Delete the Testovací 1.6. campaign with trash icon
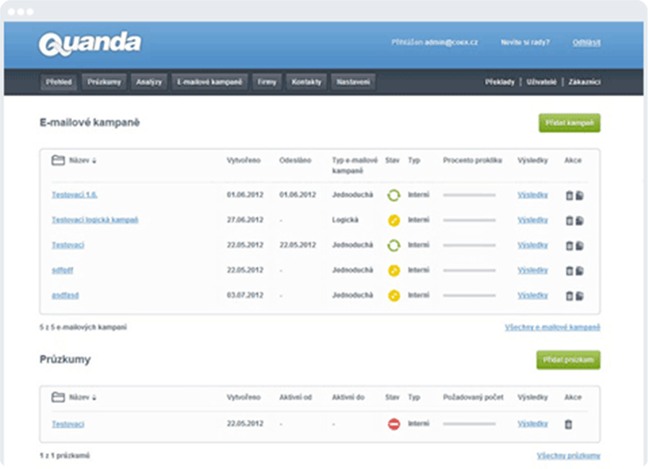Image resolution: width=648 pixels, height=469 pixels. (x=569, y=195)
